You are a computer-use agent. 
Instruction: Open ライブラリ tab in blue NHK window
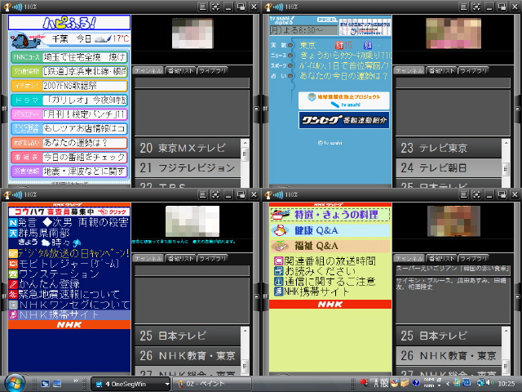(x=212, y=258)
